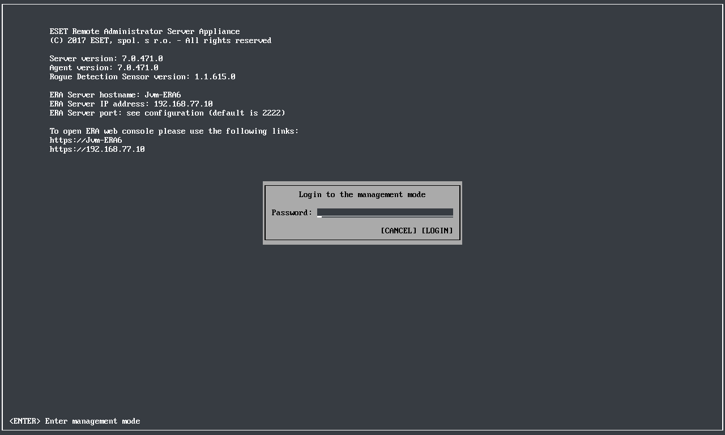
Task: Click the 'Password:' label
Action: coord(292,212)
